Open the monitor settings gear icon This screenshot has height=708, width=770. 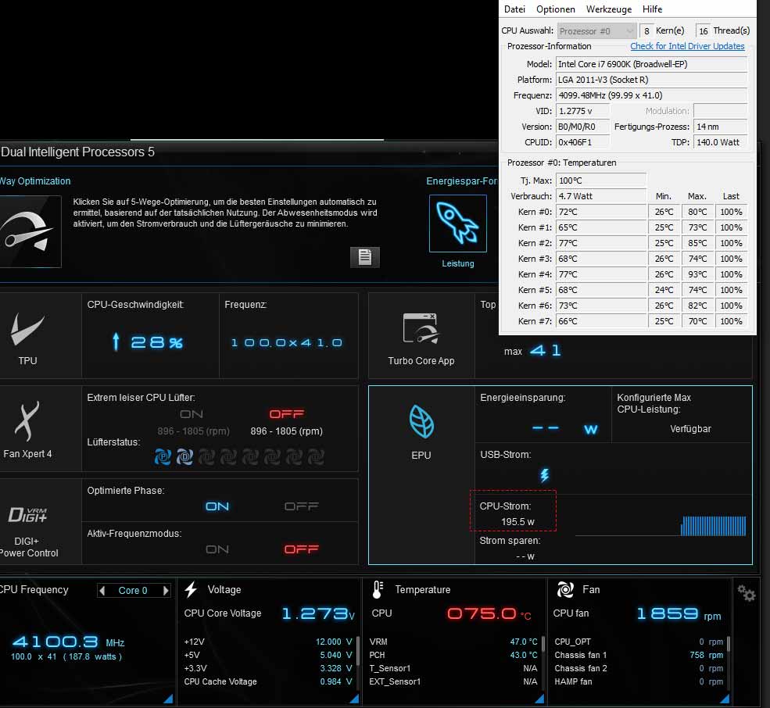(746, 593)
